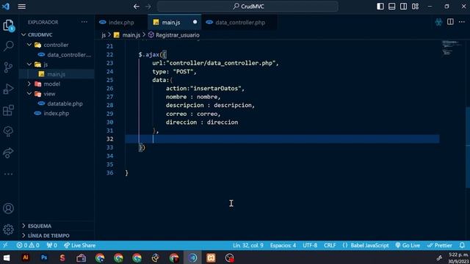Click the CrudMVC command center search box
The image size is (470, 264).
tap(248, 7)
